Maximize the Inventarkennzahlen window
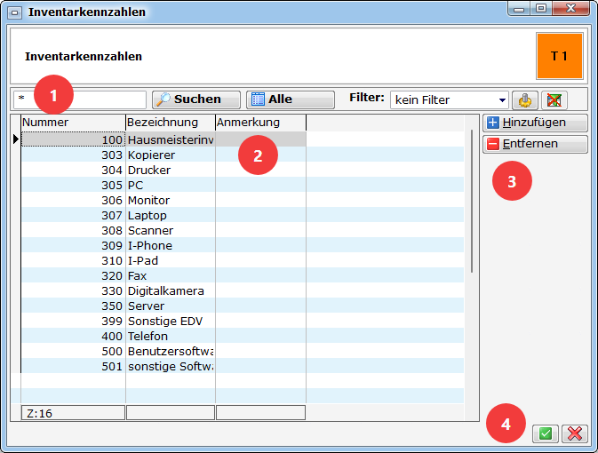Screen dimensions: 598x453 541,8
